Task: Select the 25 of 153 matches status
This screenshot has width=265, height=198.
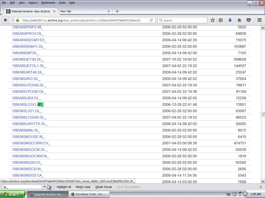Action: [x=128, y=187]
